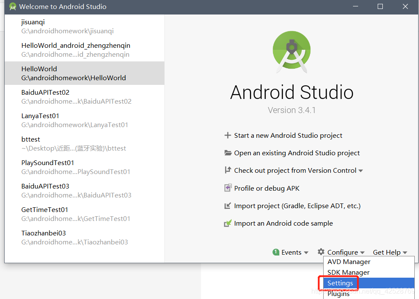Minimize the Welcome to Android Studio window

tap(356, 6)
